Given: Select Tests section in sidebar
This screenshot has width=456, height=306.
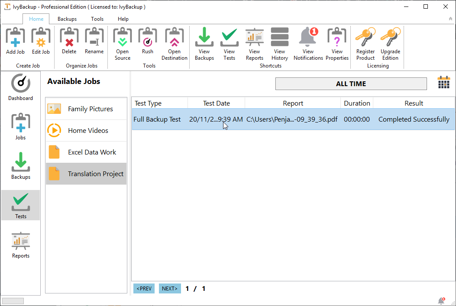Looking at the screenshot, I should 21,205.
